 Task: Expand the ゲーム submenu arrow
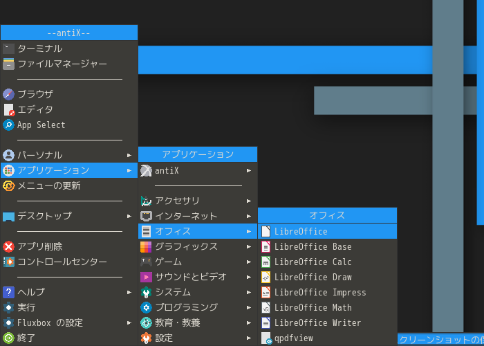click(249, 262)
